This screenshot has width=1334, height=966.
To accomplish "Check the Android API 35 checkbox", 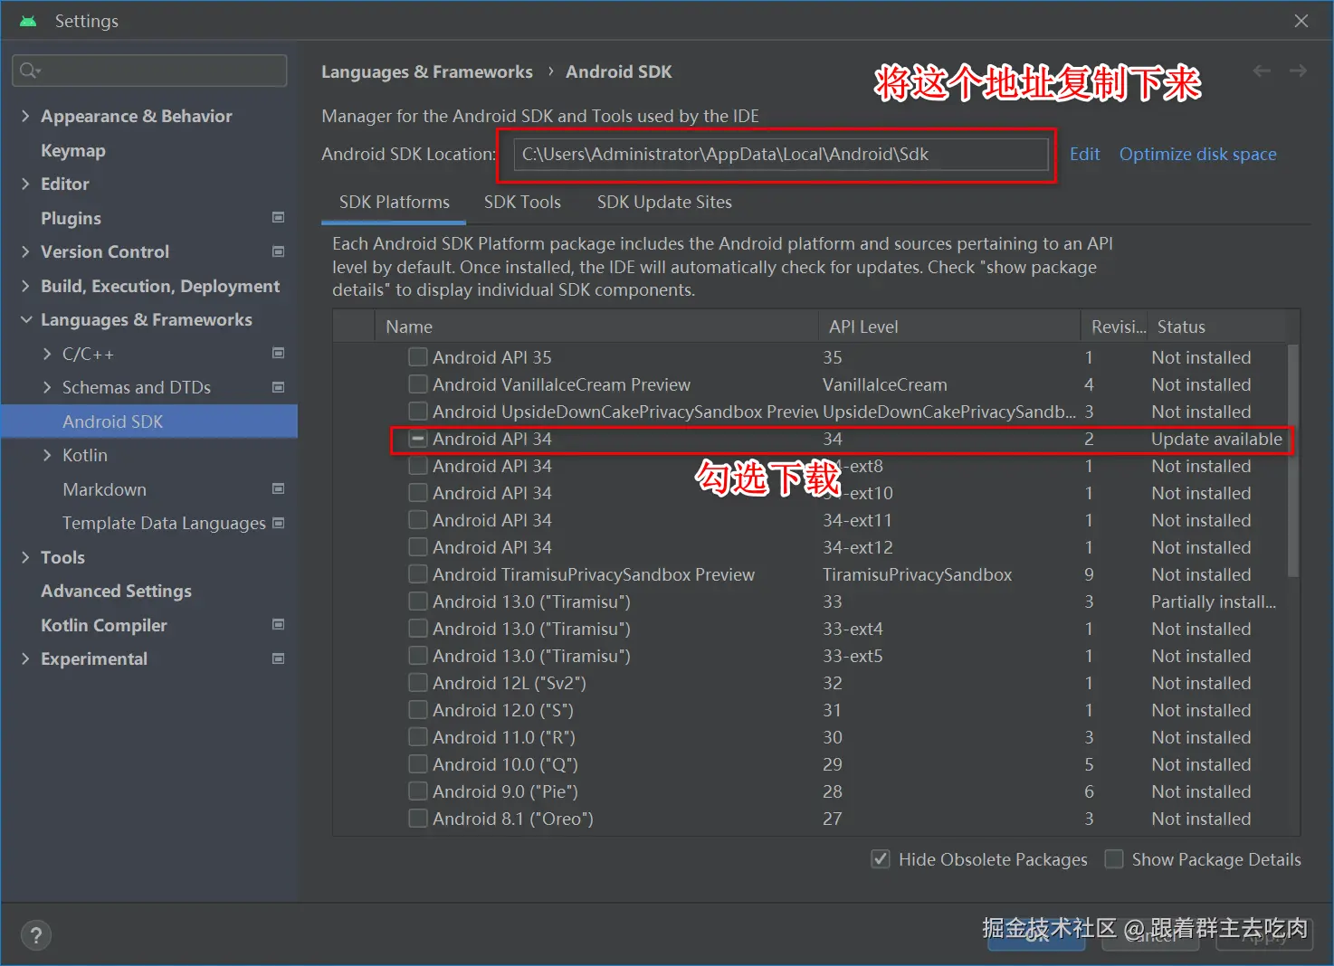I will point(418,357).
